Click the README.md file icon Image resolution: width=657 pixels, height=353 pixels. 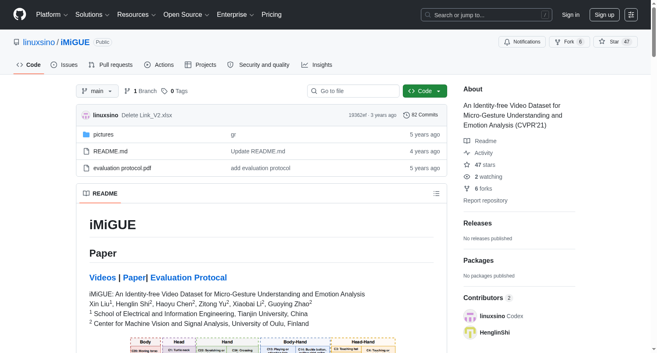pos(86,151)
